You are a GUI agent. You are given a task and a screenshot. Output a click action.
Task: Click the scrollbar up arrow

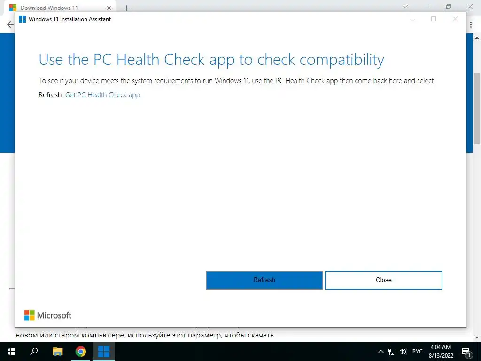[477, 38]
